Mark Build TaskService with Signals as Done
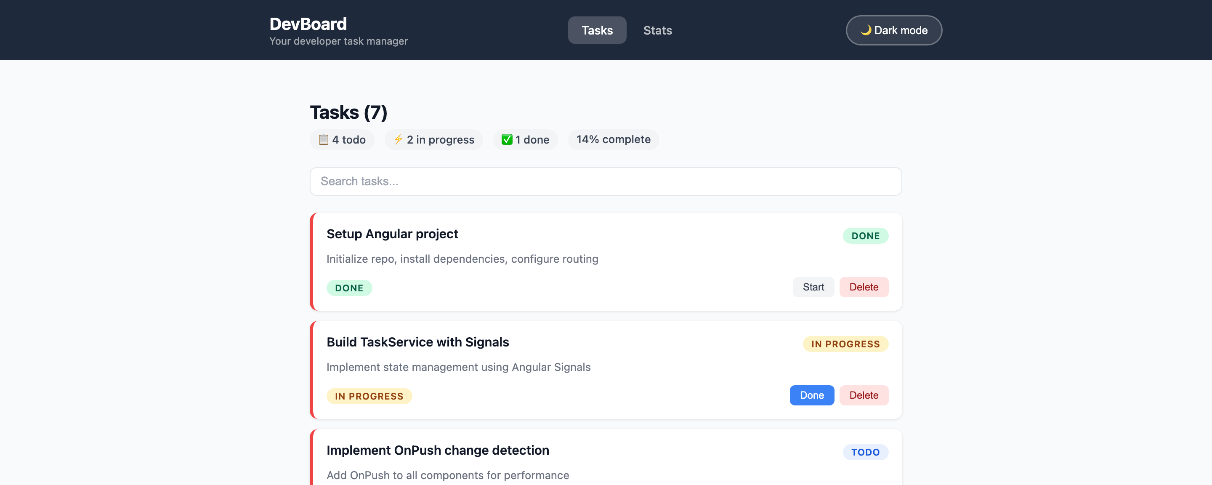The image size is (1212, 485). pyautogui.click(x=812, y=395)
